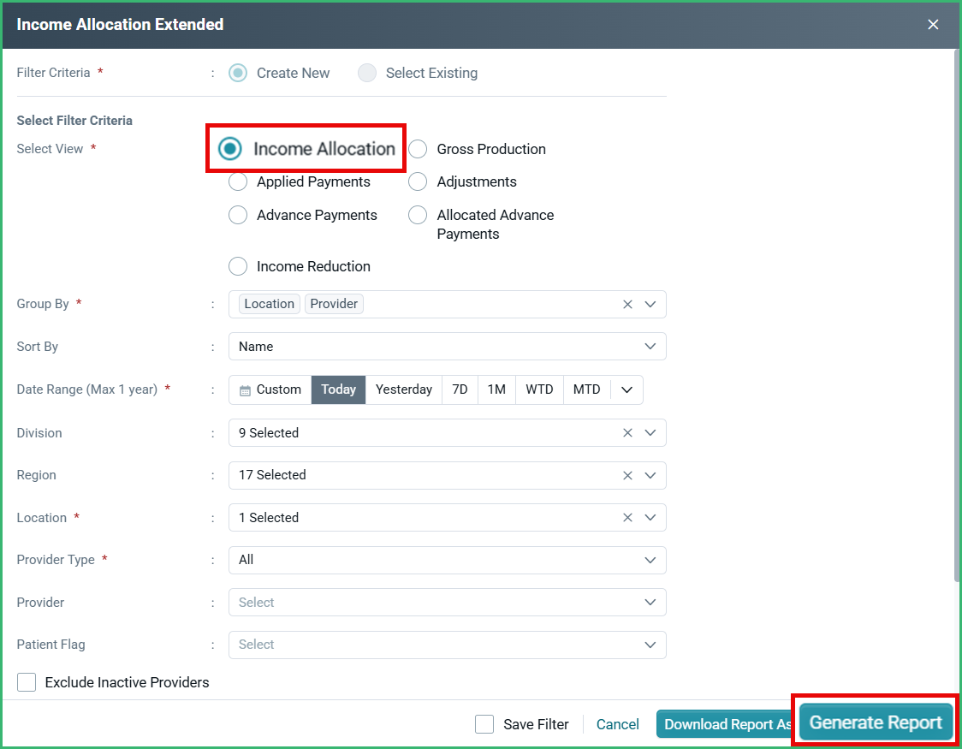Open the Patient Flag dropdown
The image size is (962, 749).
(x=448, y=645)
